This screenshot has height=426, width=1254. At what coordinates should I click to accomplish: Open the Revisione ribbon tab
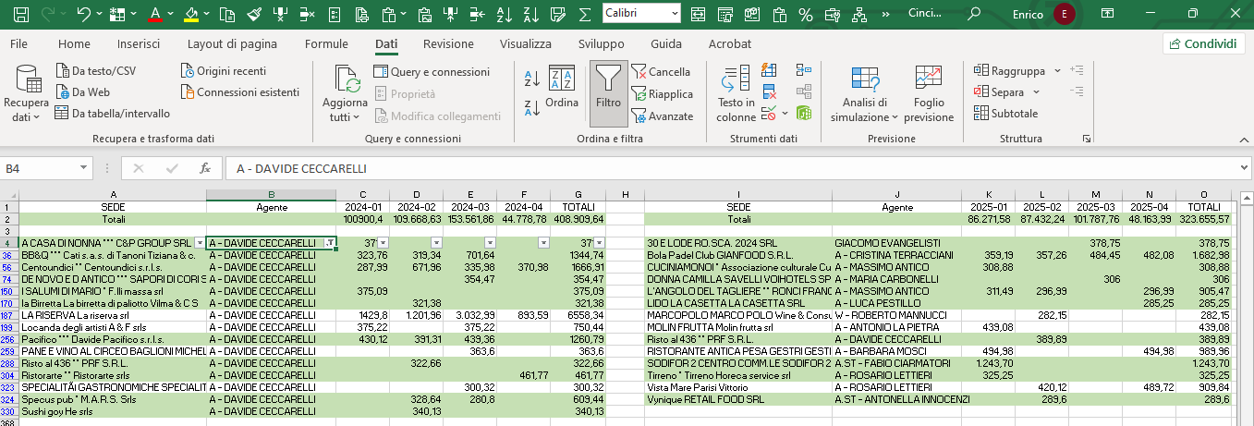coord(448,43)
